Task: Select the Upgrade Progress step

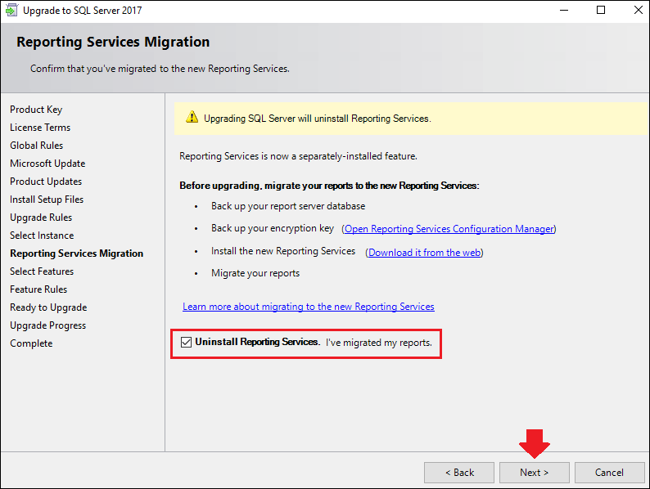Action: click(48, 325)
